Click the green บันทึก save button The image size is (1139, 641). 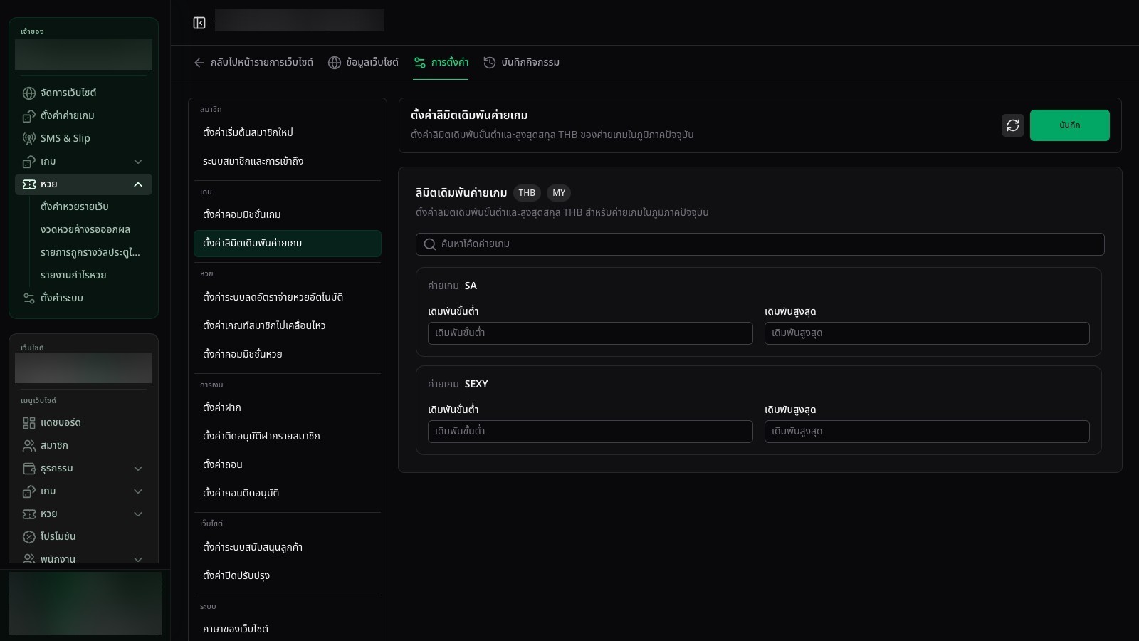click(1069, 125)
